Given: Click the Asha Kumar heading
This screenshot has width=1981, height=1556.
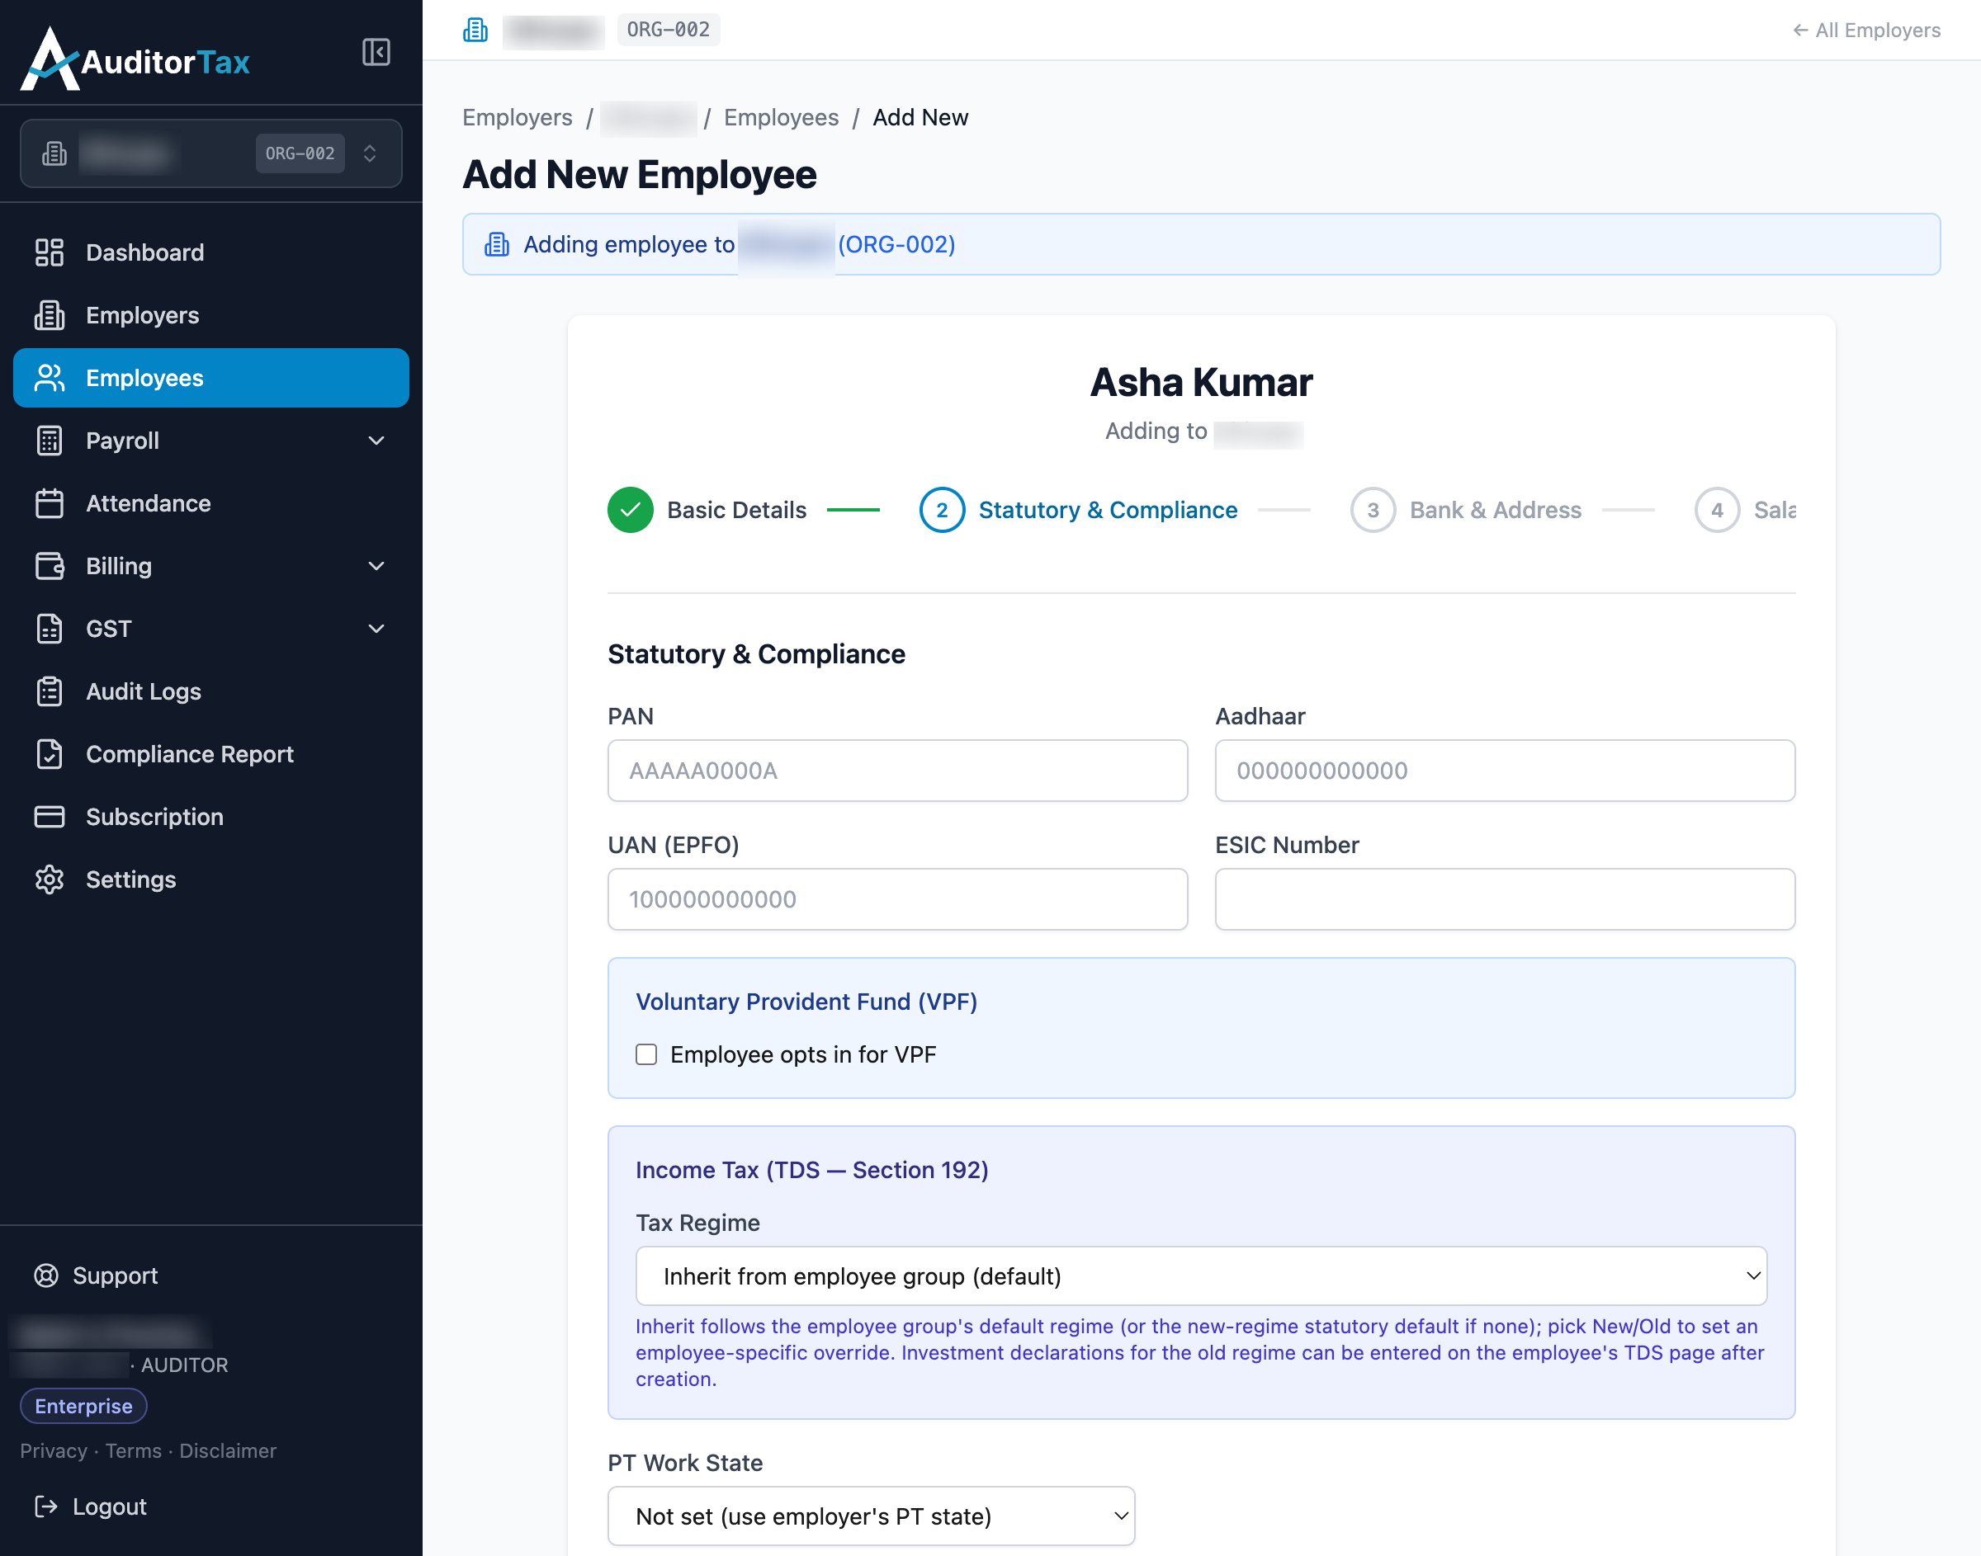Looking at the screenshot, I should [1201, 382].
